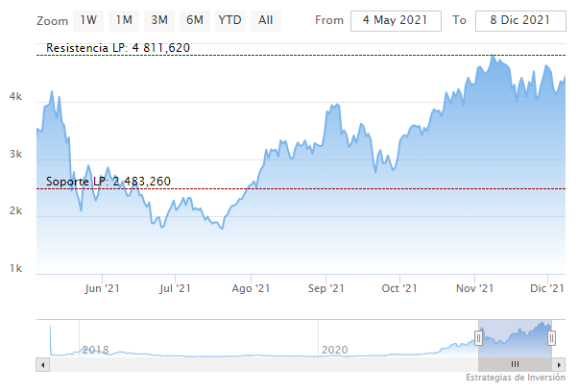This screenshot has width=578, height=392.
Task: Click navigator scroll left arrow
Action: click(x=43, y=365)
